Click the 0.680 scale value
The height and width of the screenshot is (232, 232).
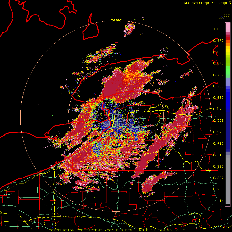[x=218, y=98]
